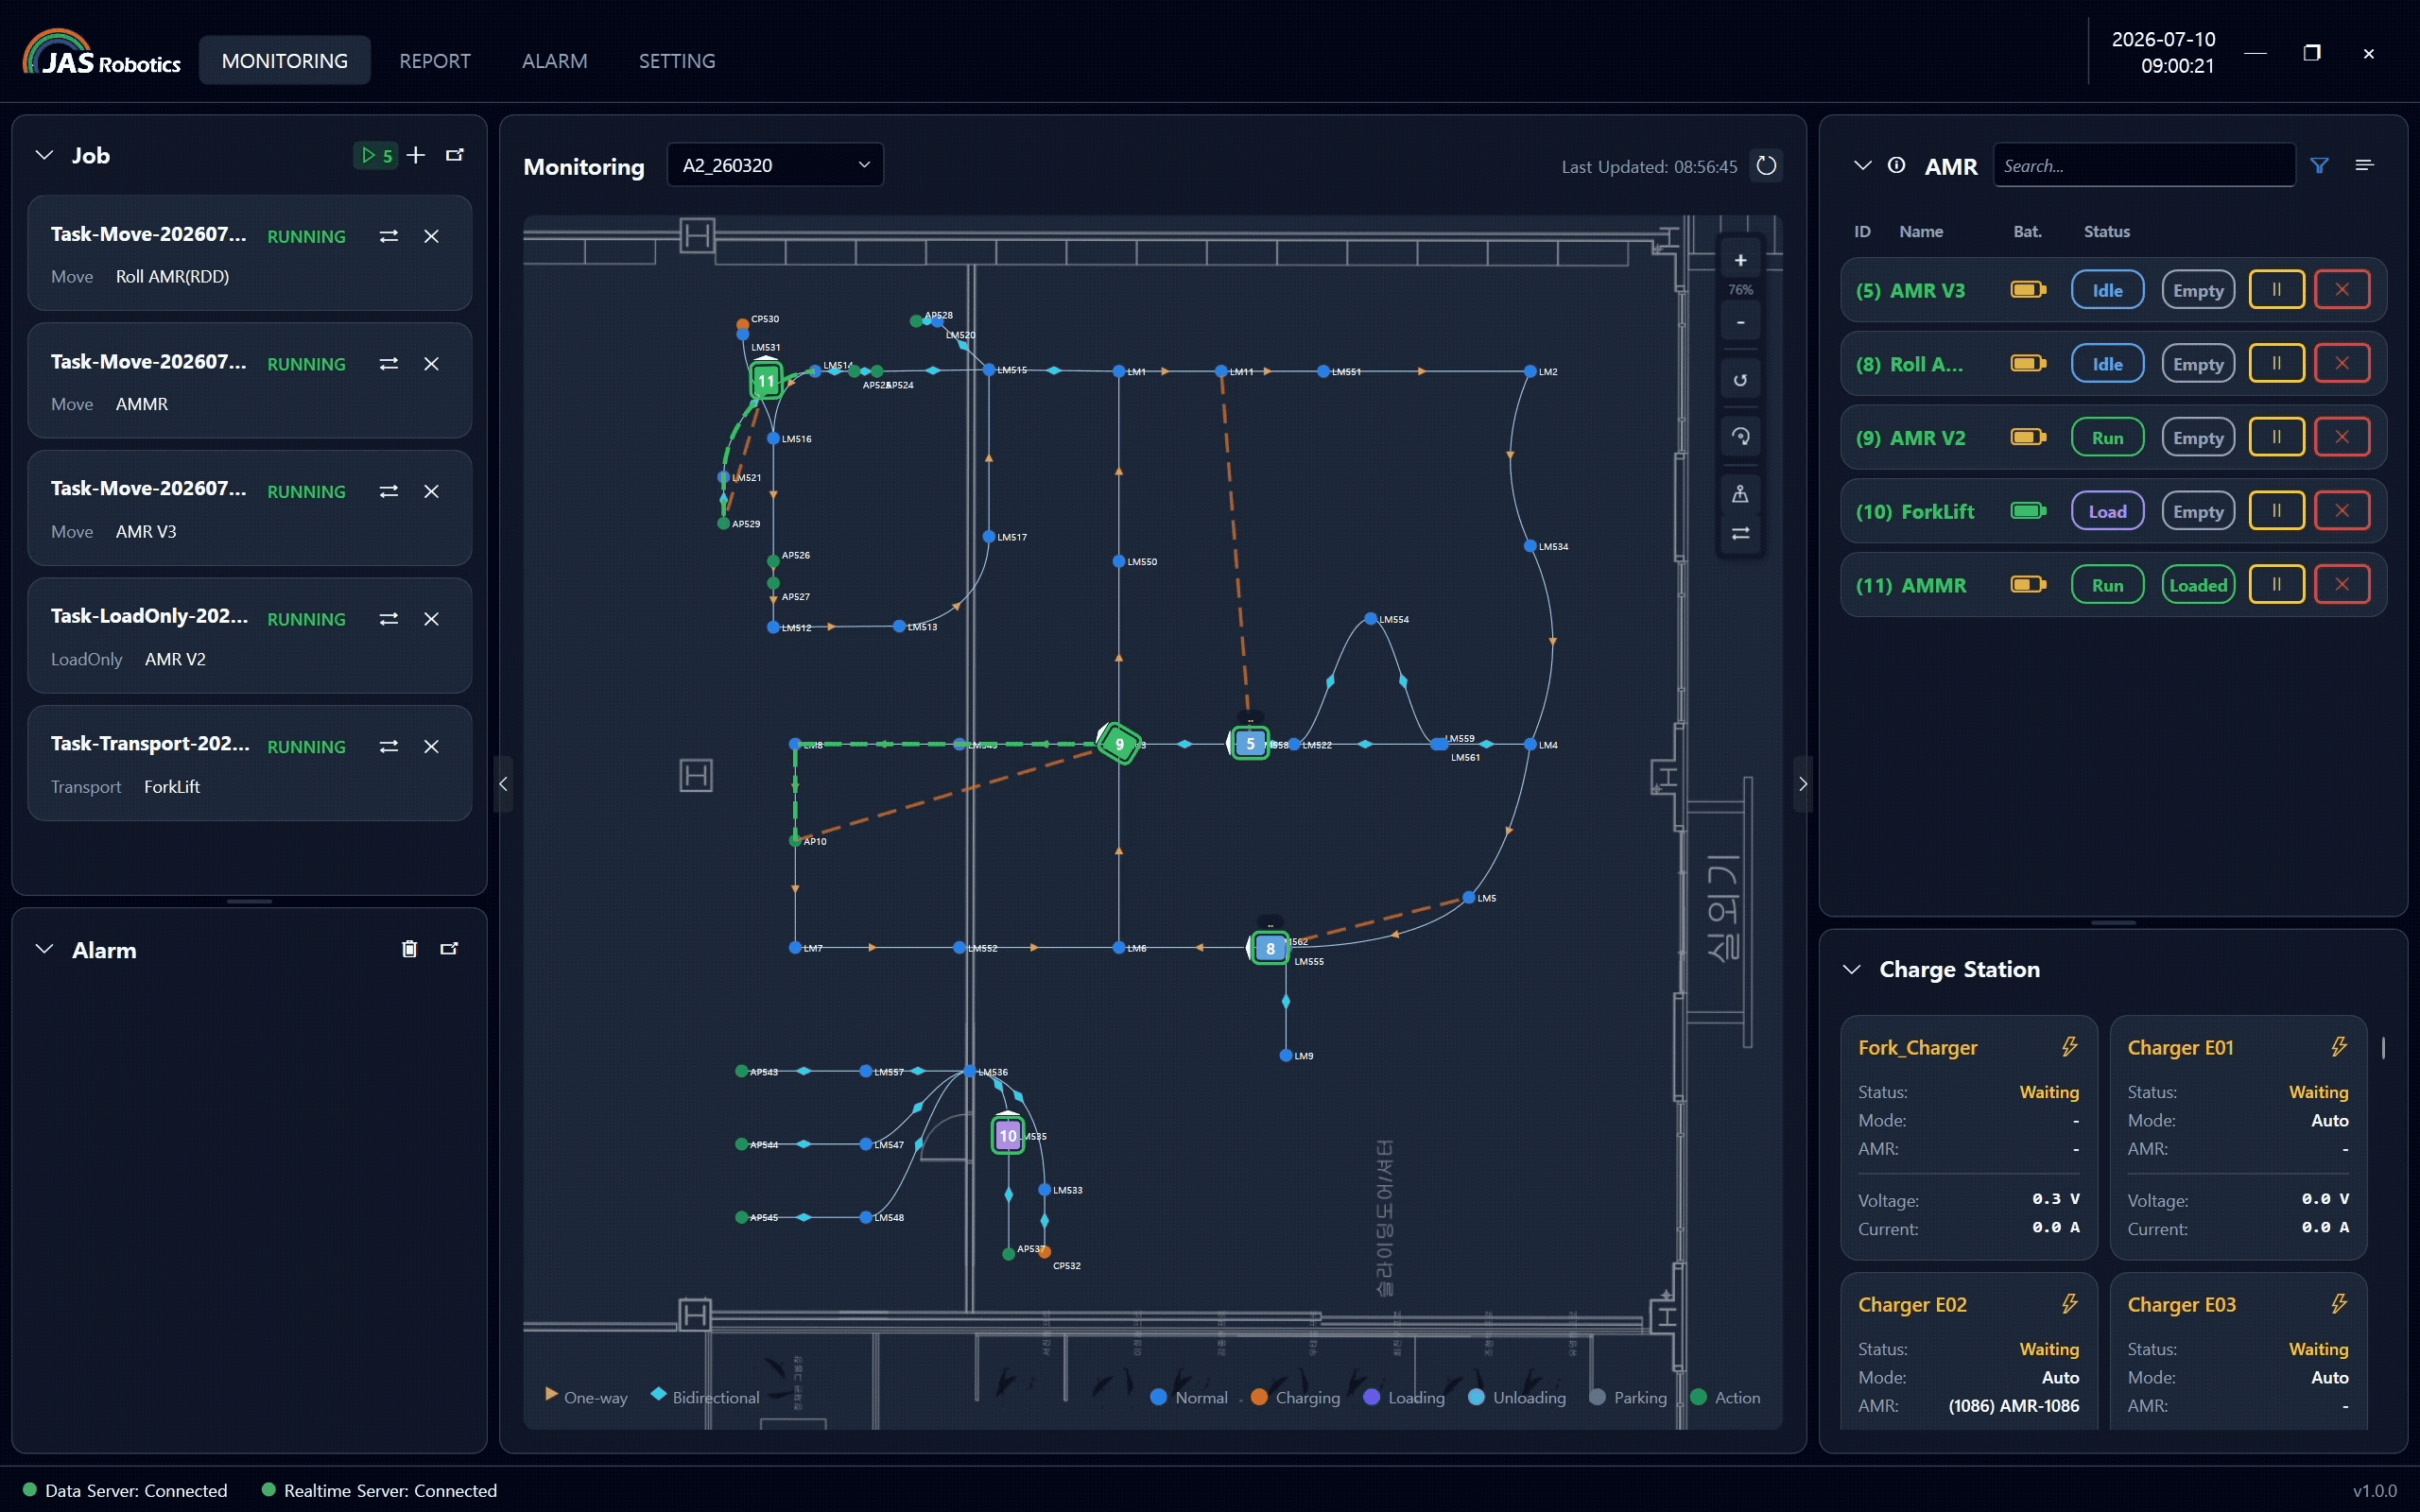This screenshot has width=2420, height=1512.
Task: Click Loaded badge of AMMR
Action: tap(2197, 585)
